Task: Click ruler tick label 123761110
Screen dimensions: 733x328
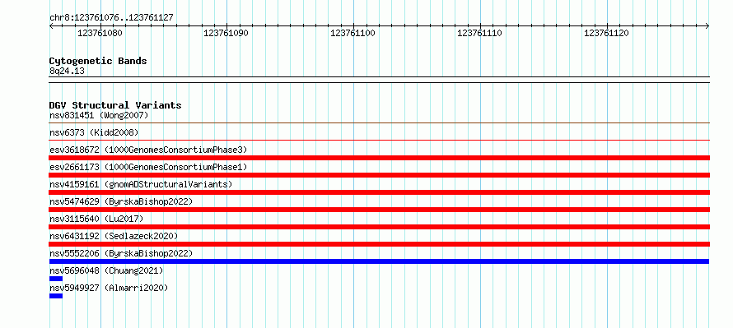Action: tap(479, 33)
